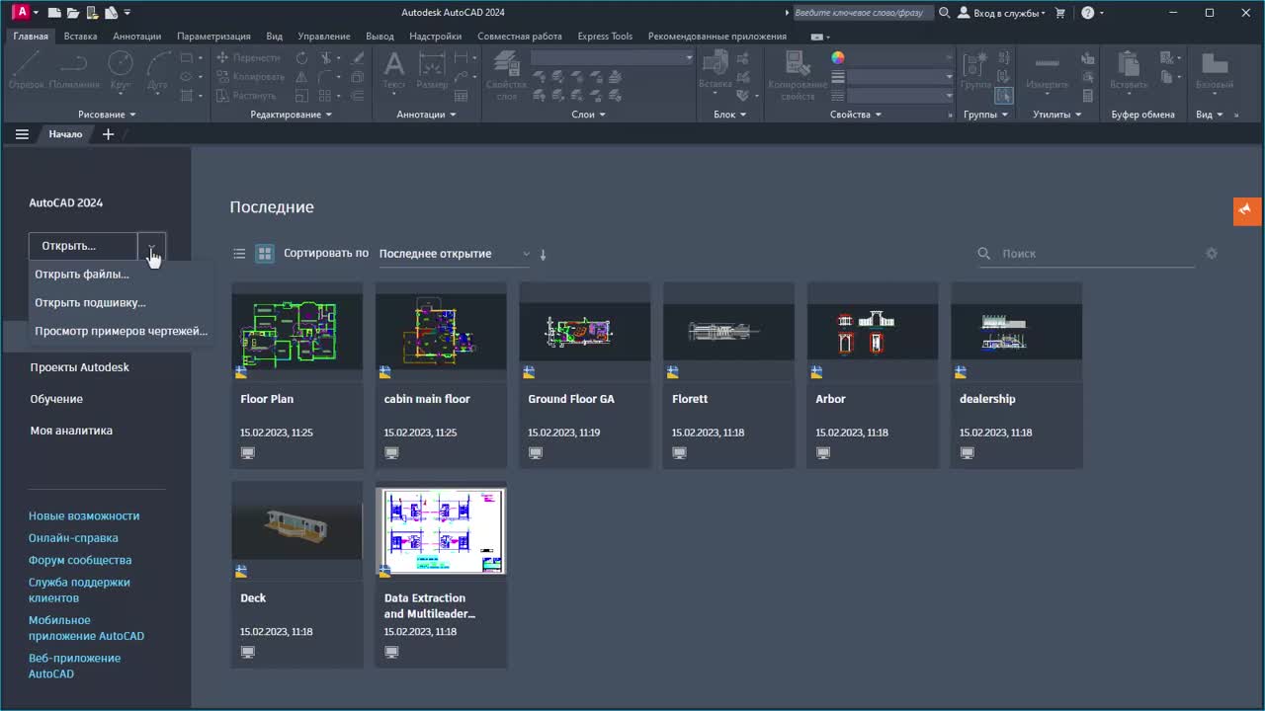Open the Онлайн-справка link
Screen dimensions: 1265x711
coord(73,538)
